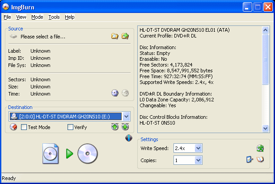This screenshot has height=184, width=275.
Task: Open the Copies dropdown
Action: (199, 160)
